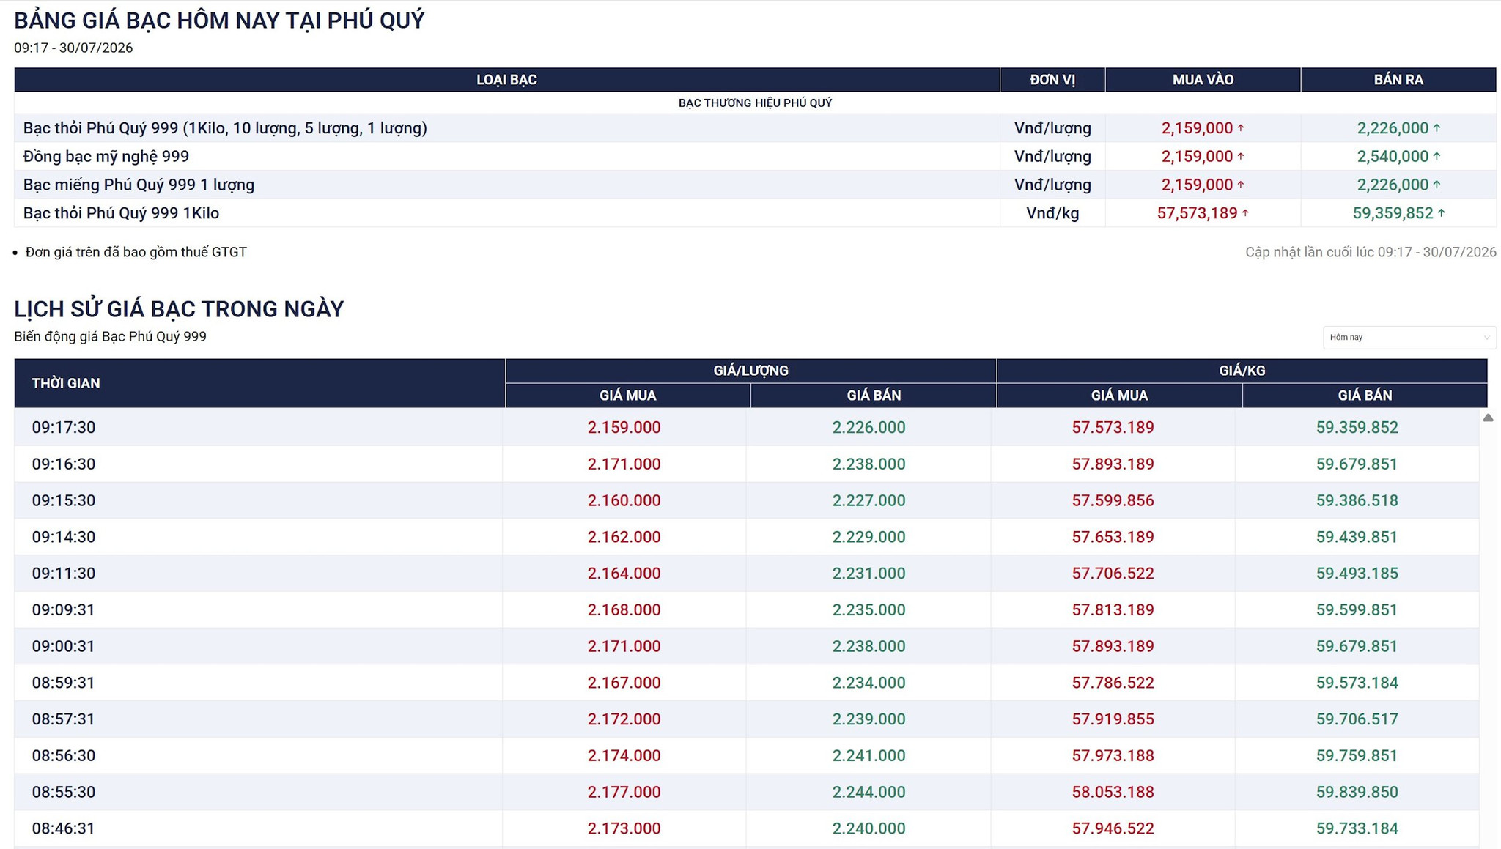Select the 09:17:30 history row
The image size is (1501, 849).
[746, 427]
